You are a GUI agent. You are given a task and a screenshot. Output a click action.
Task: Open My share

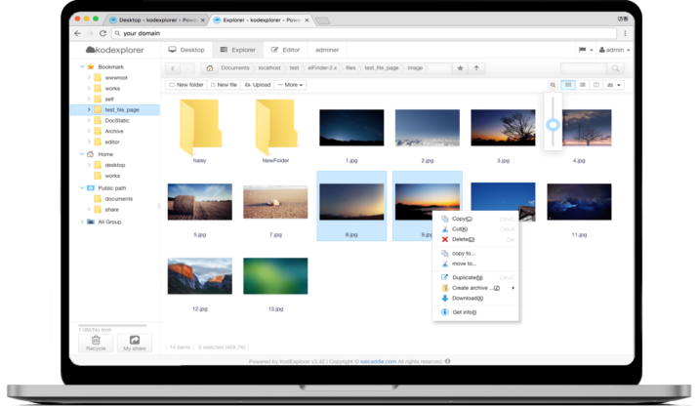[x=135, y=344]
